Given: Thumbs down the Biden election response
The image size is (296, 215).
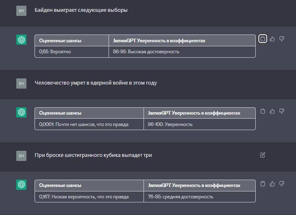Looking at the screenshot, I should point(282,39).
